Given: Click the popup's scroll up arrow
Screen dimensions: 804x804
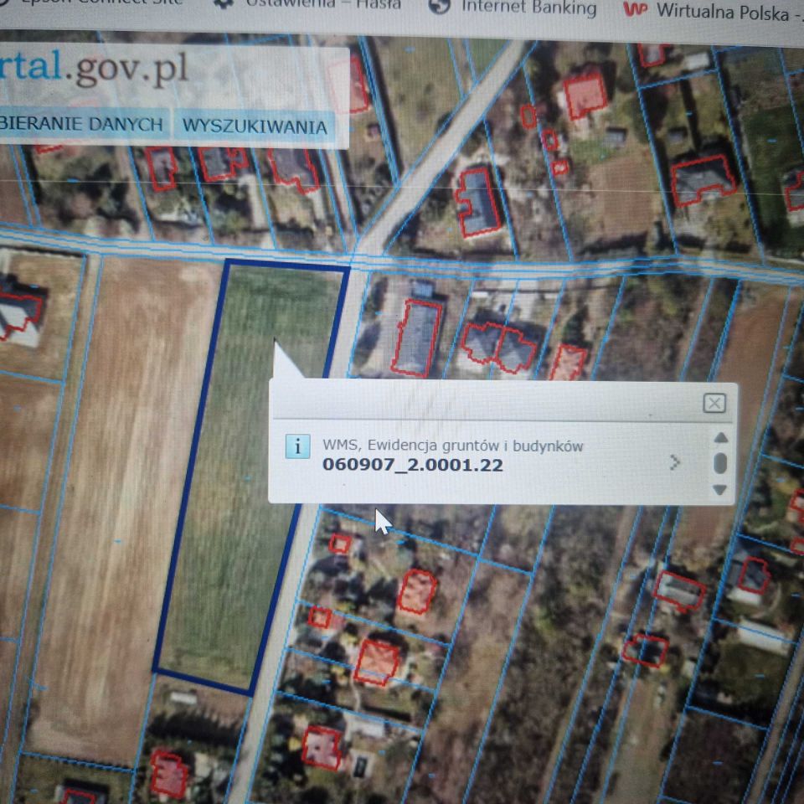Looking at the screenshot, I should pos(720,437).
